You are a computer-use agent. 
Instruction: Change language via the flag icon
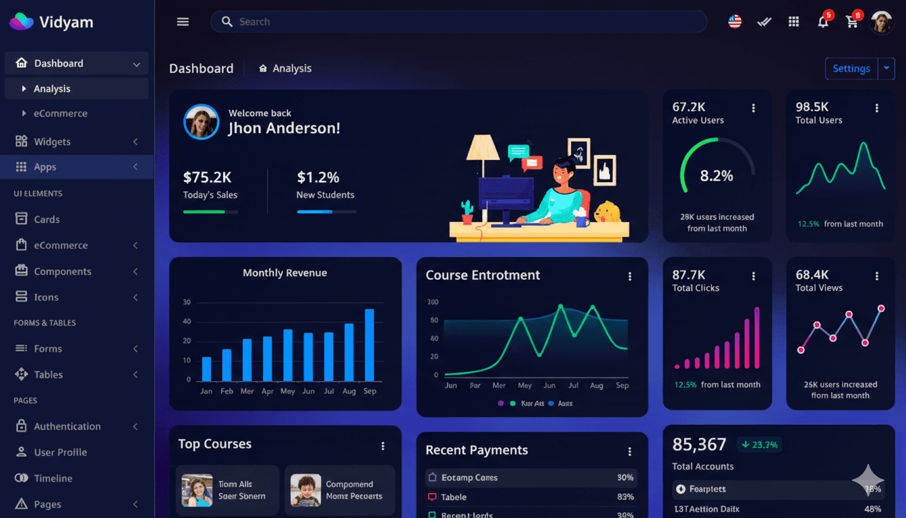pos(734,20)
